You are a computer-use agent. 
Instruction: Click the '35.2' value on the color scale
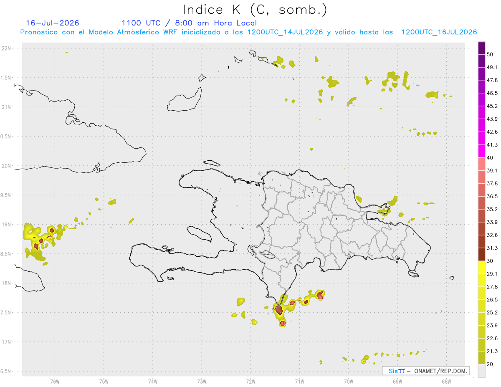pos(492,209)
